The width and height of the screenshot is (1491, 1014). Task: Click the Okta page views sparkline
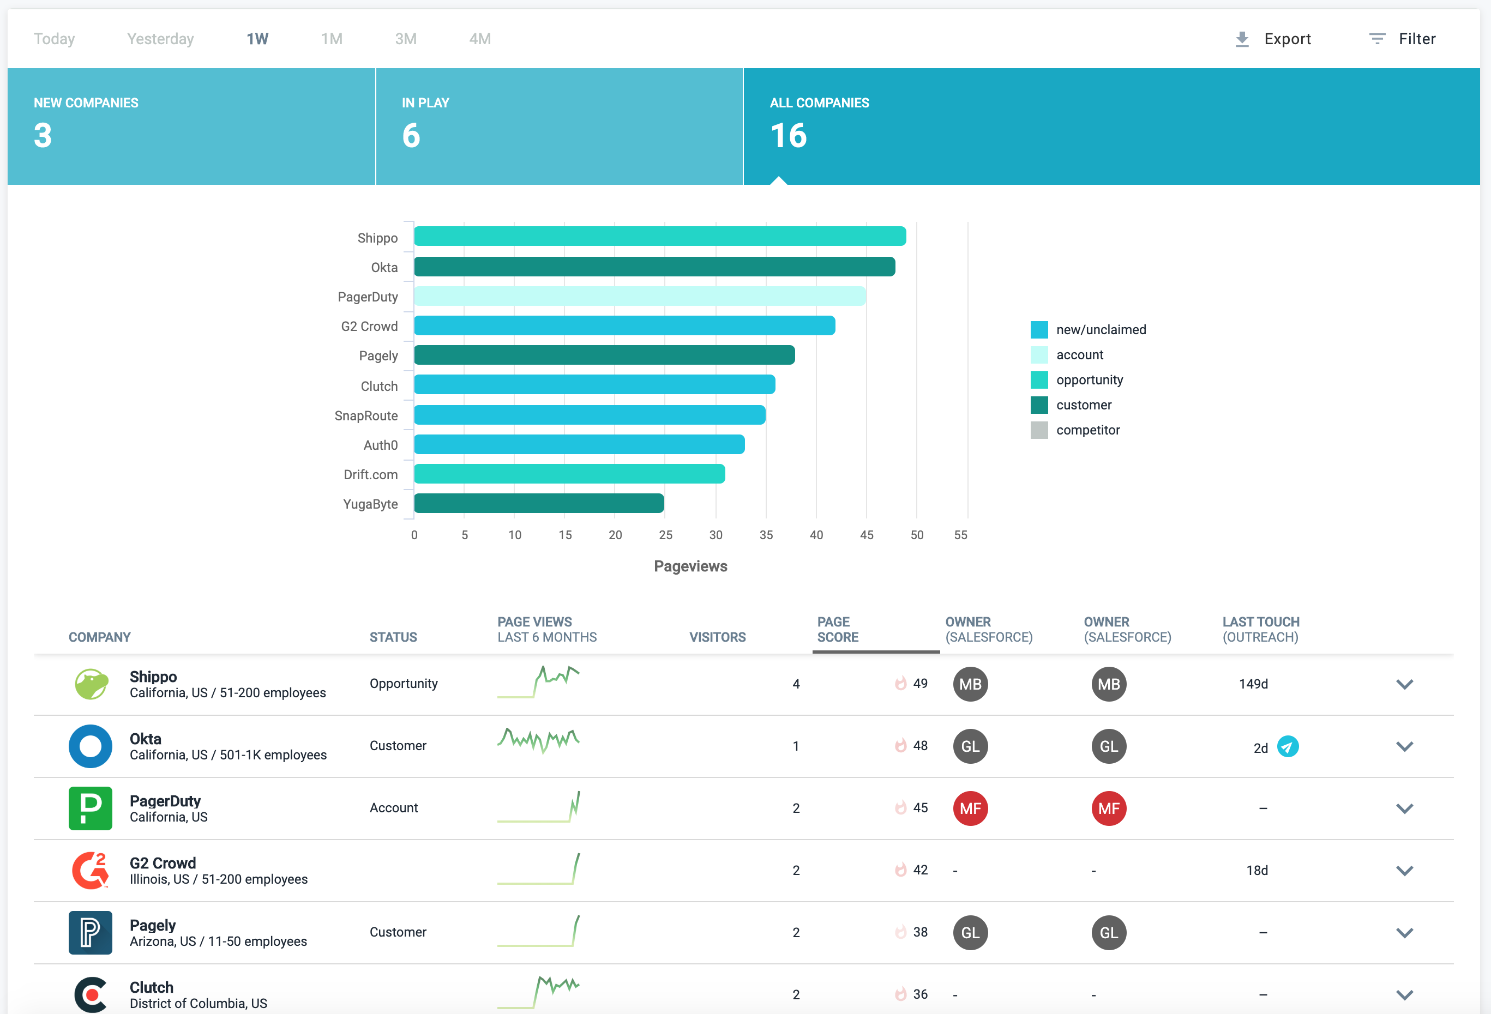pos(538,740)
